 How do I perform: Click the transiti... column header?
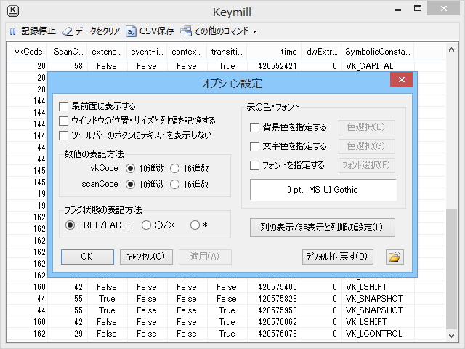(227, 52)
